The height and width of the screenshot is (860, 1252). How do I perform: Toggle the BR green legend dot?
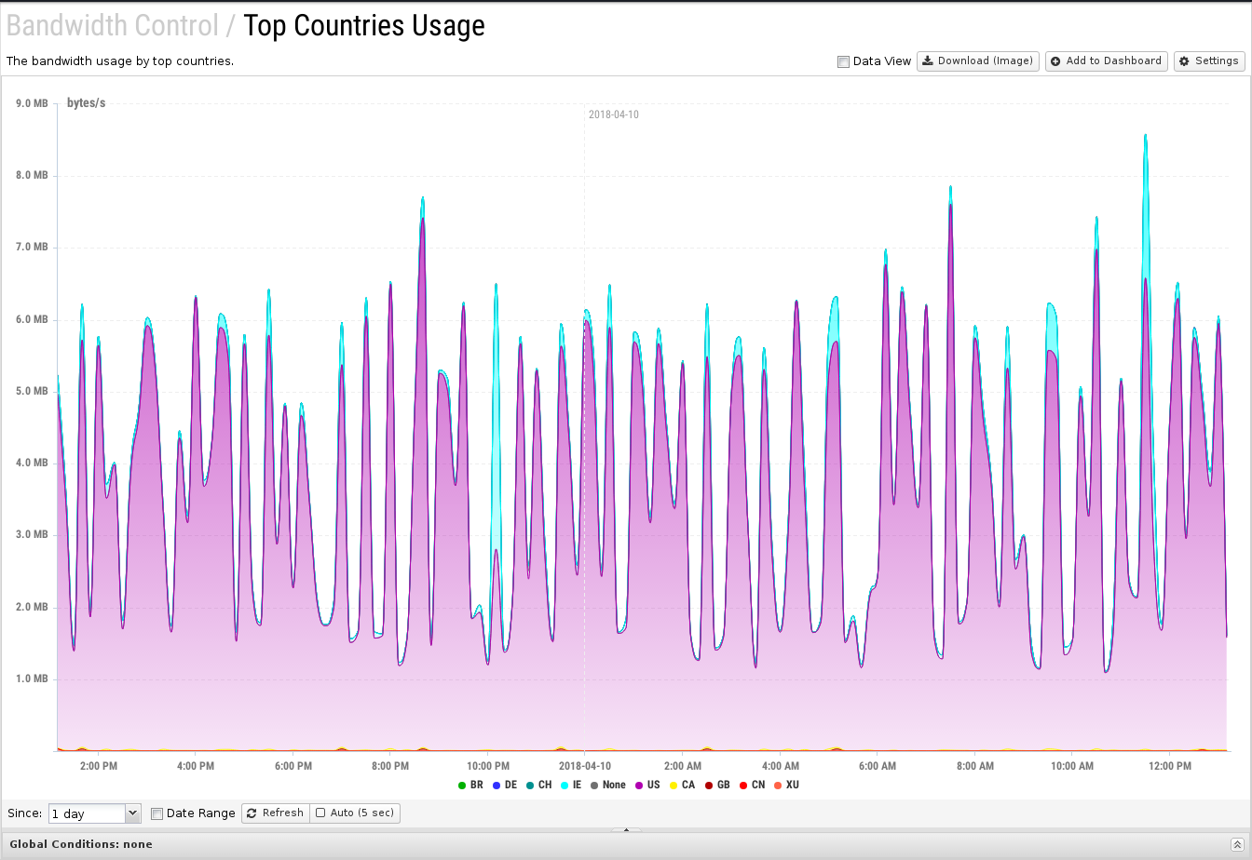point(462,786)
